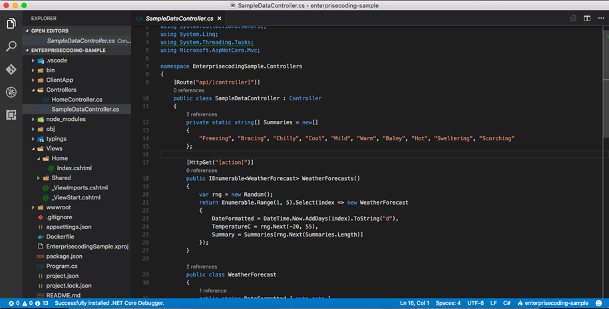The width and height of the screenshot is (609, 309).
Task: Change end of line sequence LF
Action: click(x=493, y=303)
